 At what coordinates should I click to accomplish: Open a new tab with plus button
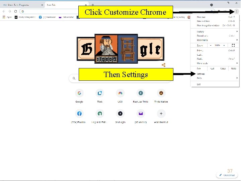pyautogui.click(x=93, y=5)
